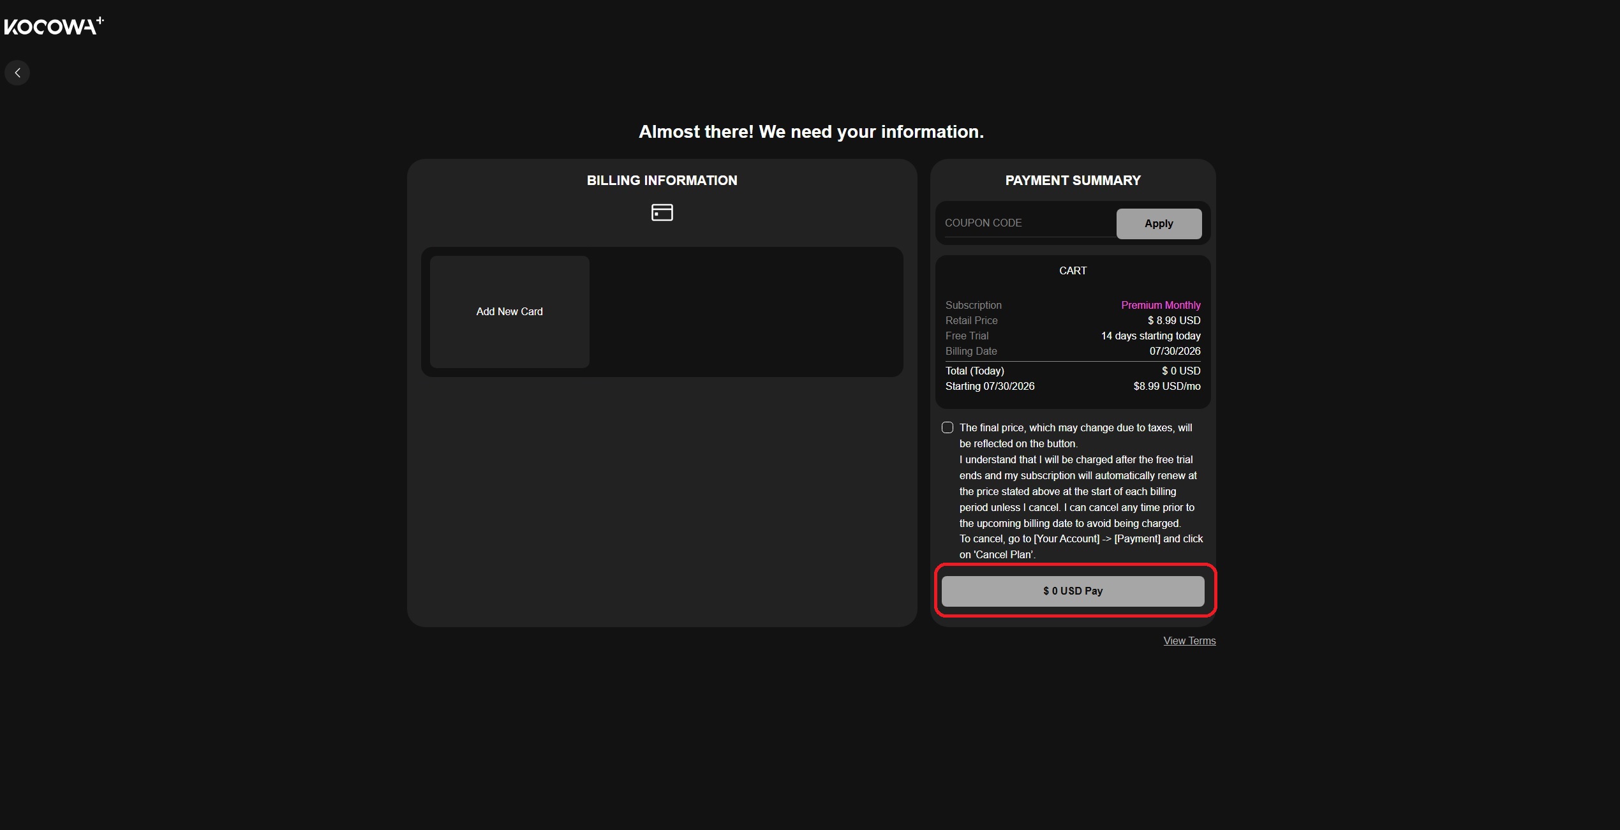Click the 07/30/2026 billing date value
The height and width of the screenshot is (830, 1620).
pos(1175,352)
